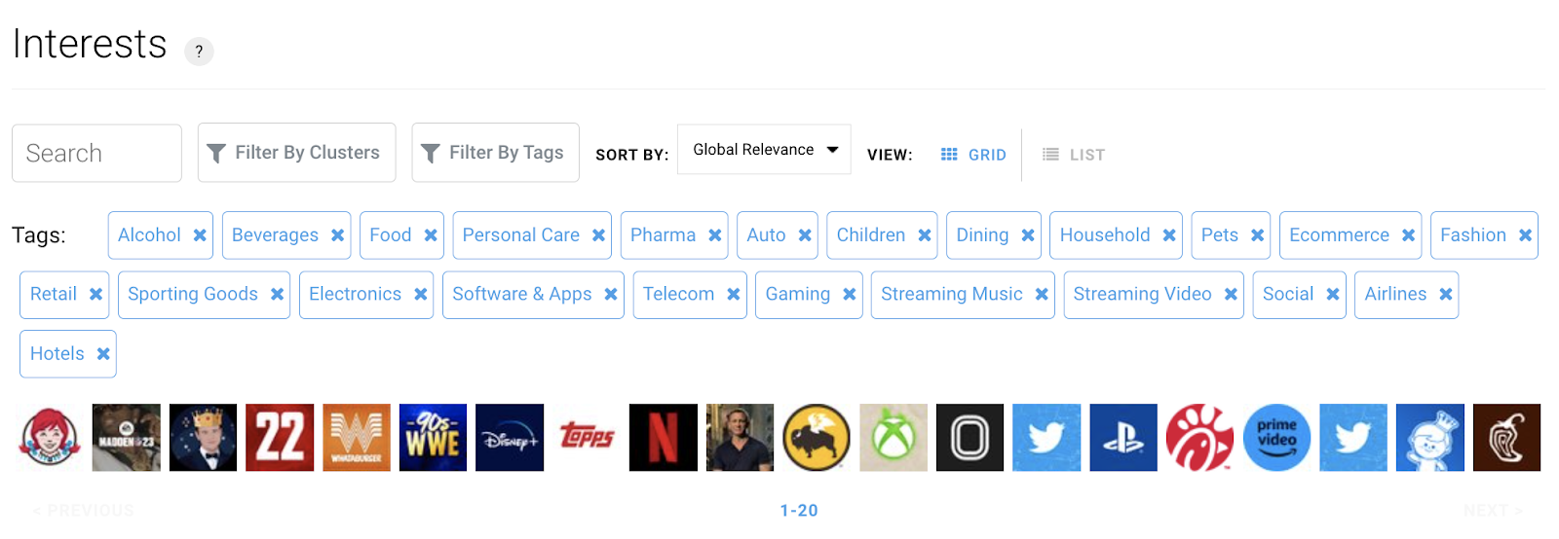This screenshot has width=1559, height=539.
Task: Remove the Household tag
Action: [x=1169, y=235]
